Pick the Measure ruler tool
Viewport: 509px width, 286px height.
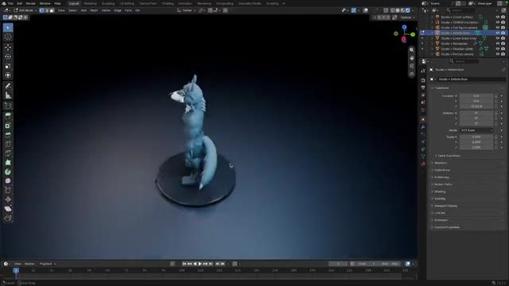[x=8, y=95]
